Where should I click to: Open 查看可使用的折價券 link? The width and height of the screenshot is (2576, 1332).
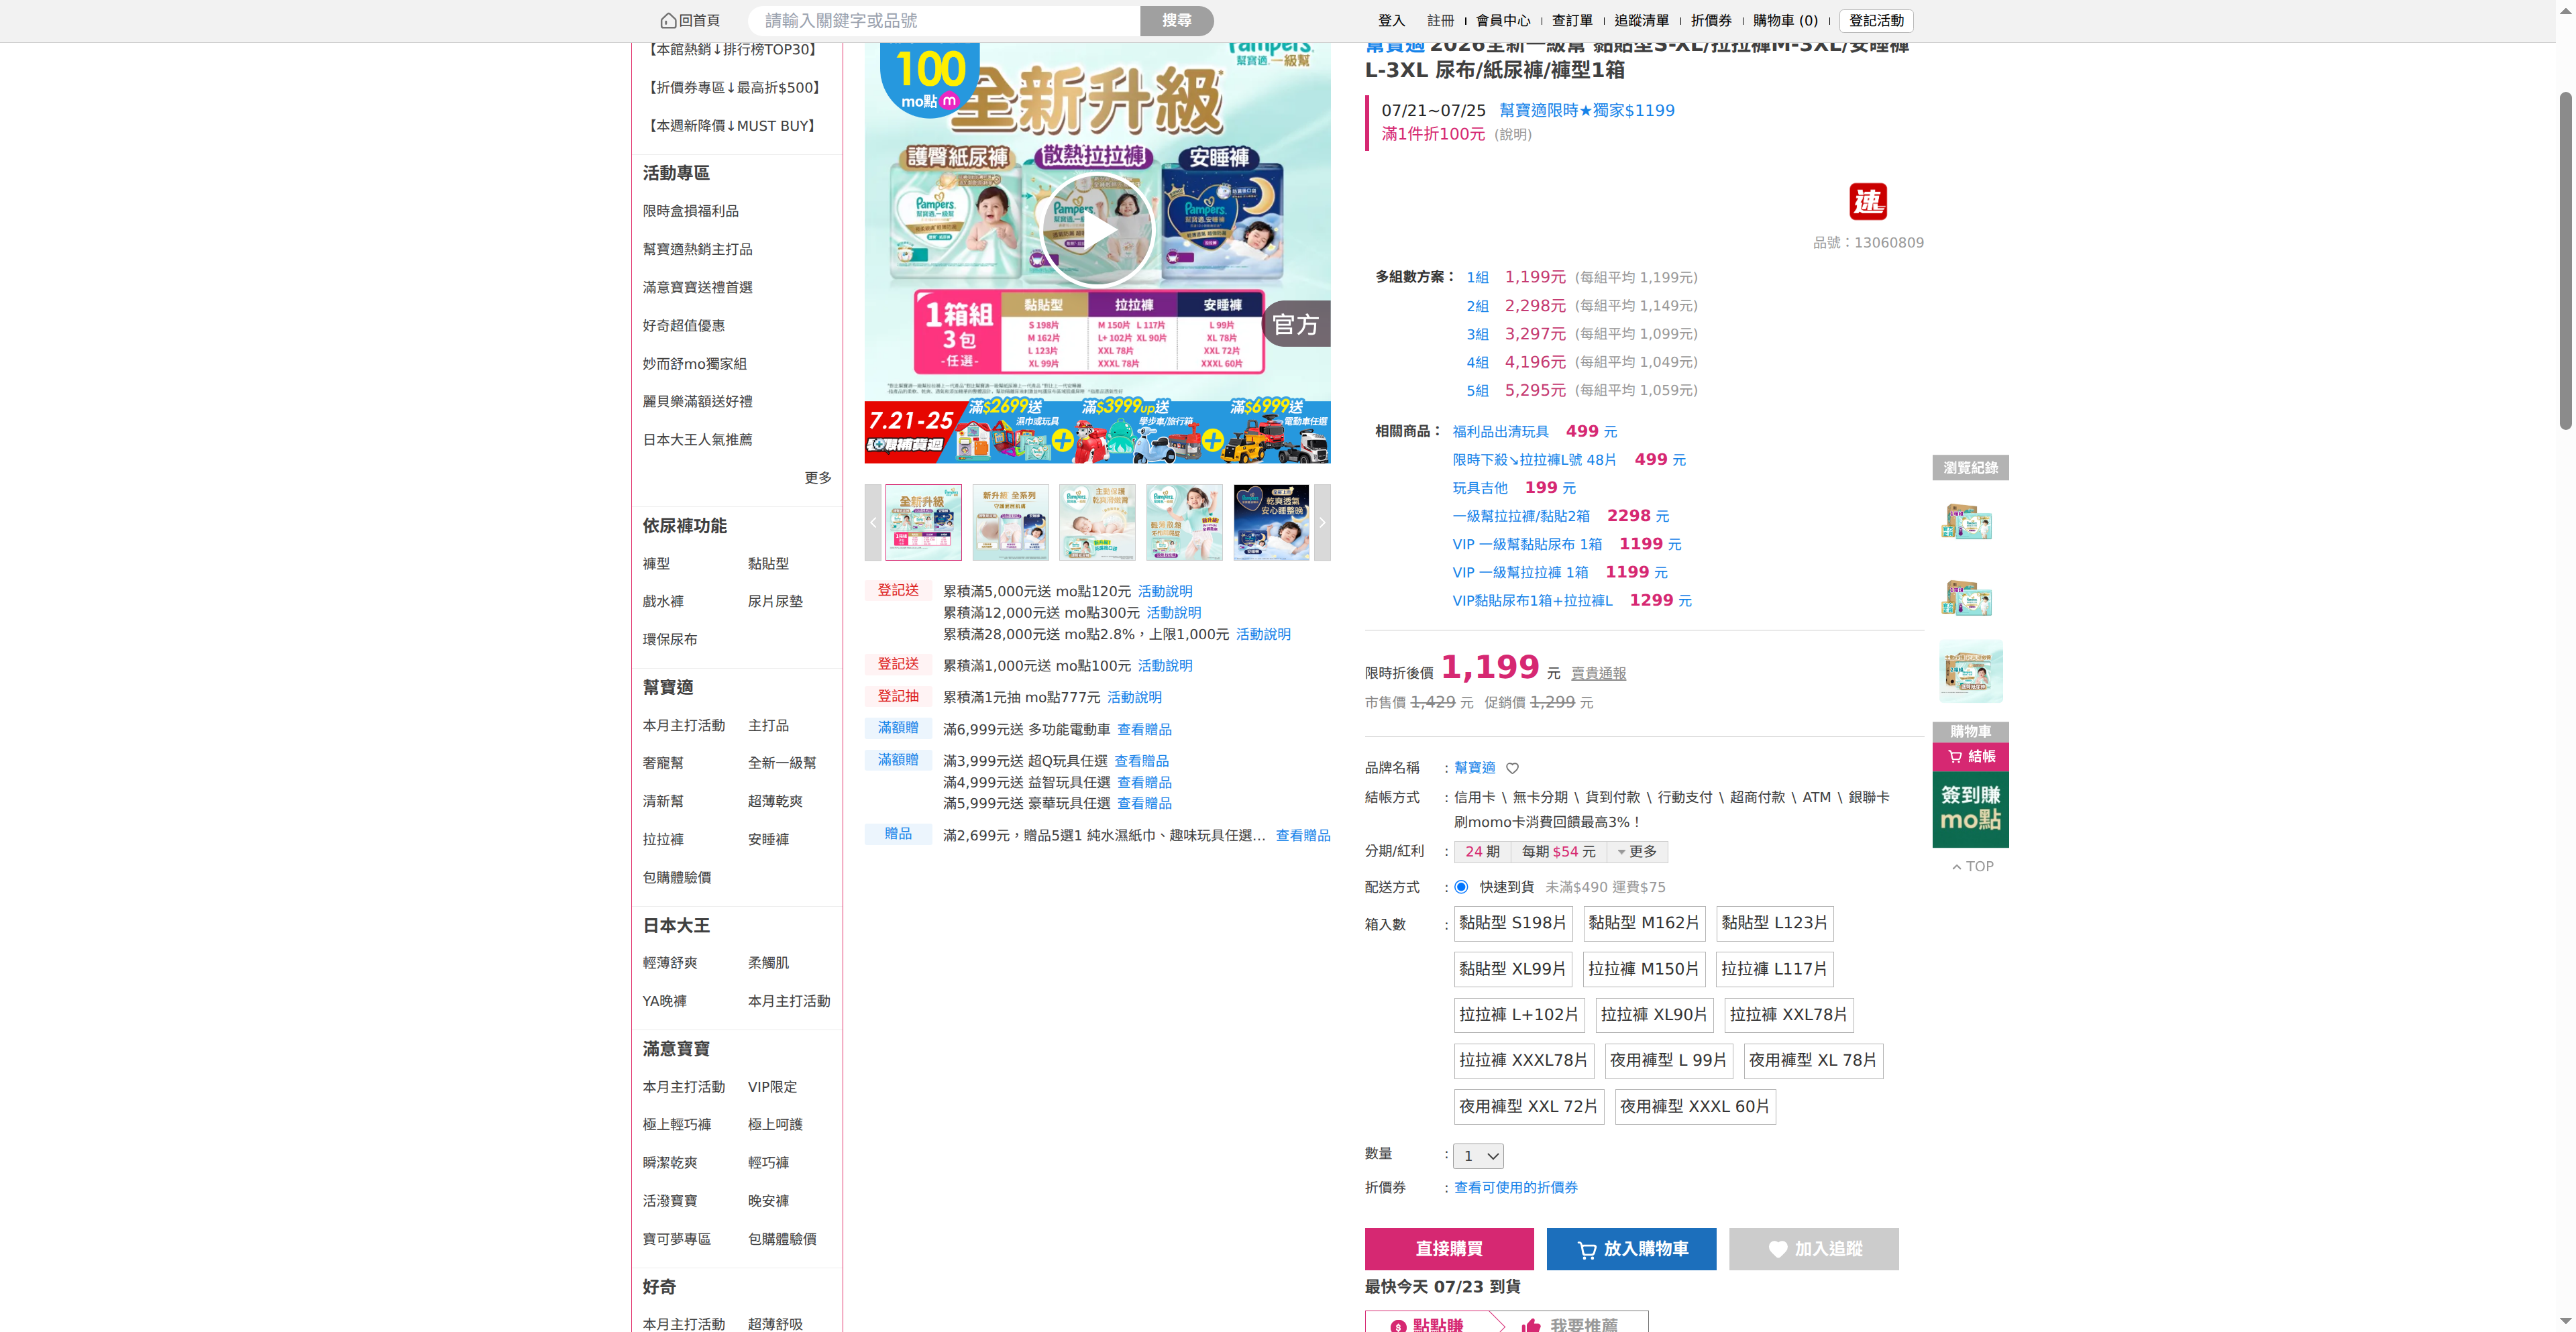[x=1515, y=1188]
